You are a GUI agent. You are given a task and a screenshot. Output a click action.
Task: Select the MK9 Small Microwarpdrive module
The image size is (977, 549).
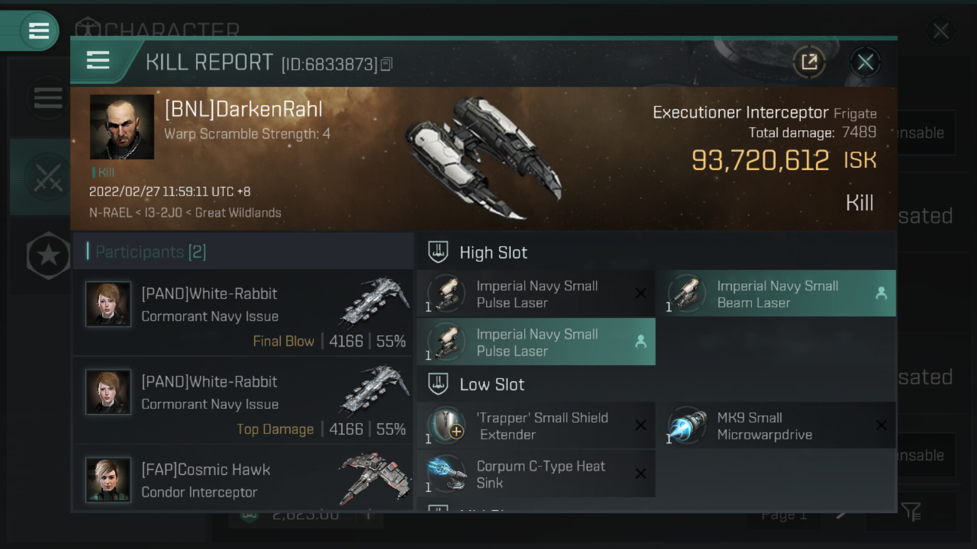click(x=777, y=426)
